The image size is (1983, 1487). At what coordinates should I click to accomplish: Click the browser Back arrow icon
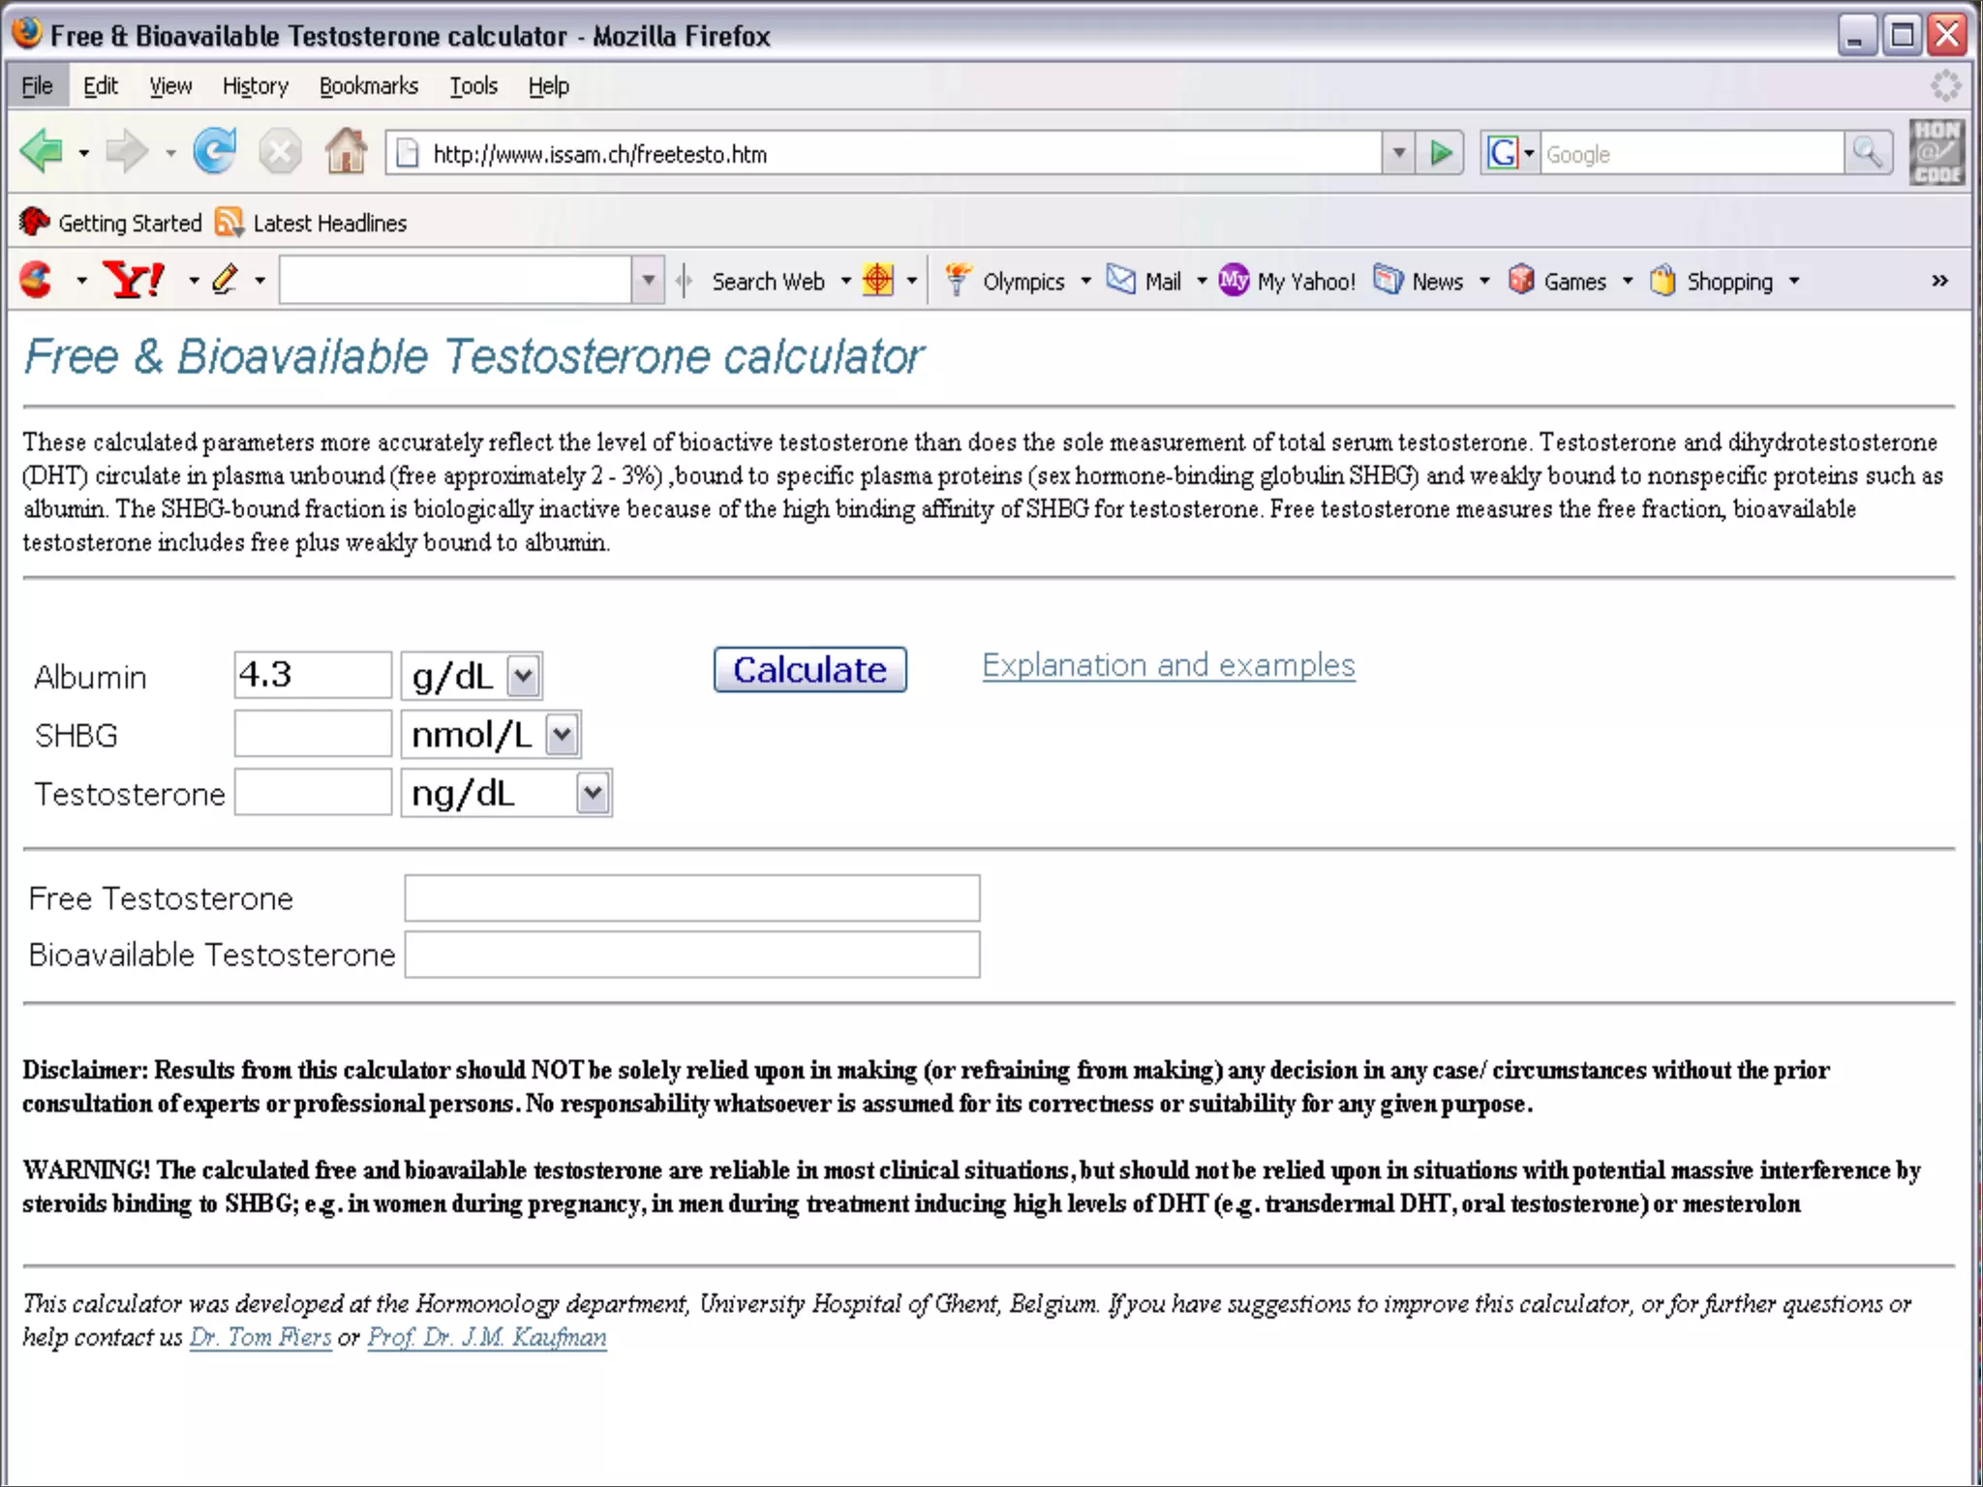click(41, 152)
